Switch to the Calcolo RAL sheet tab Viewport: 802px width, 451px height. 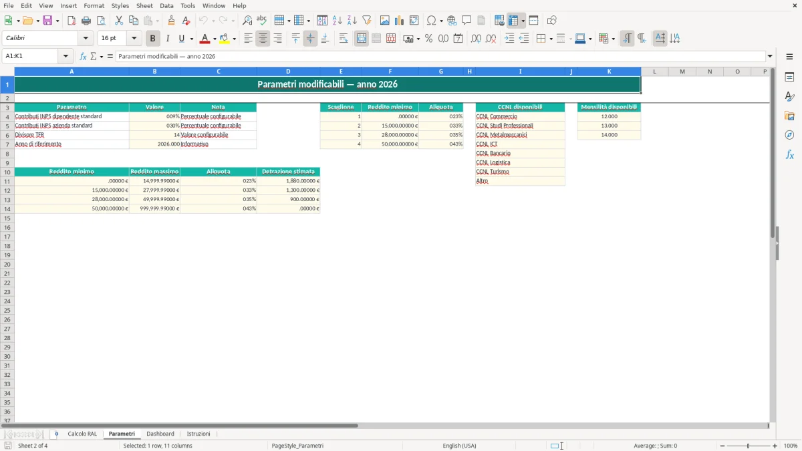[x=82, y=434]
